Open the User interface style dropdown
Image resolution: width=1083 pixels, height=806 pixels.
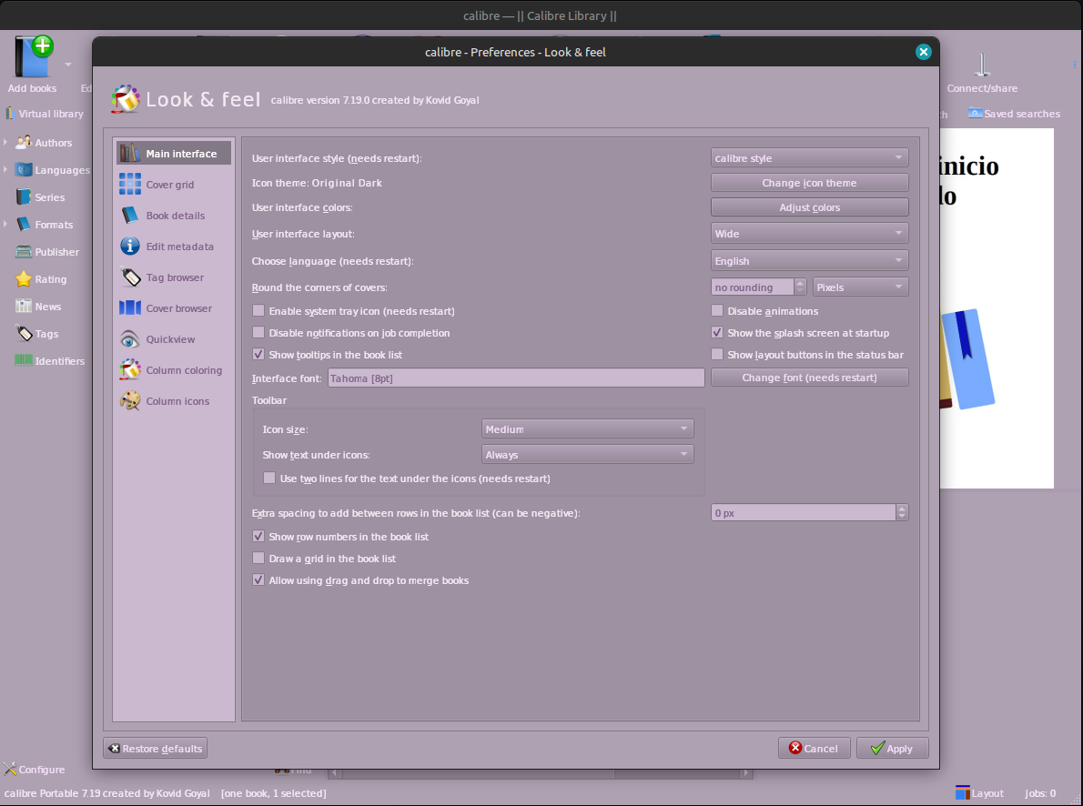tap(809, 157)
